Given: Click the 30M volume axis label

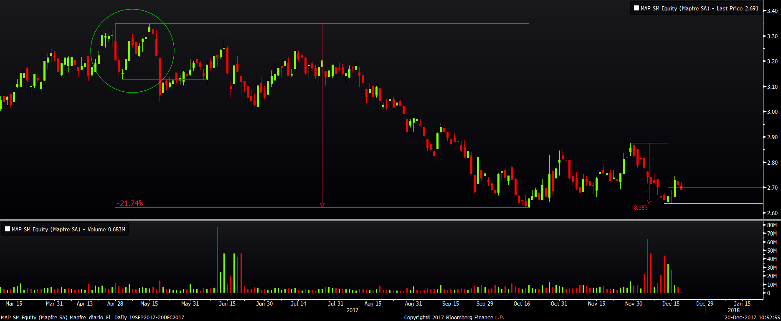Looking at the screenshot, I should pos(772,268).
